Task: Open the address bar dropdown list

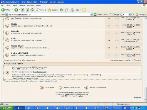Action: 91,15
